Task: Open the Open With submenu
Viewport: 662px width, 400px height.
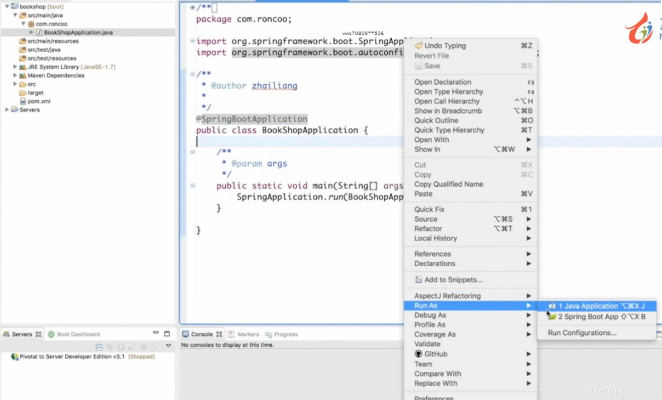Action: (x=470, y=140)
